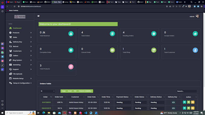The width and height of the screenshot is (205, 115).
Task: Expand the Sellers menu chevron
Action: coord(31,56)
